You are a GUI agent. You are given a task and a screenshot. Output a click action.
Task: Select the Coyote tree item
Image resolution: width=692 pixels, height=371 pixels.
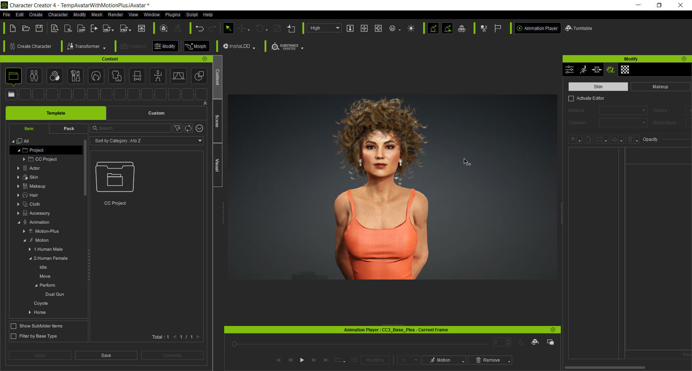41,303
